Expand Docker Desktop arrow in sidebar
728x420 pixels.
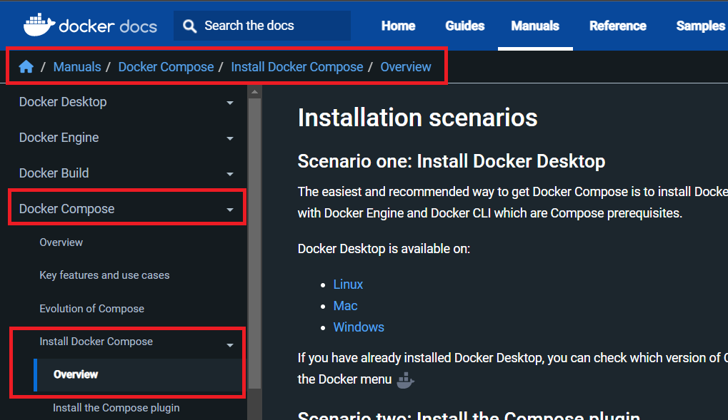tap(230, 103)
